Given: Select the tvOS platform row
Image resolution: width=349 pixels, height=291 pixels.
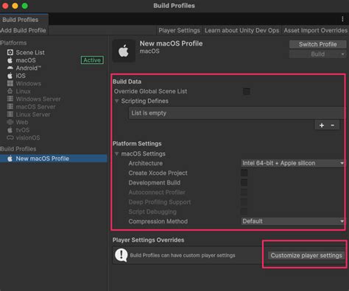Looking at the screenshot, I should coord(54,130).
